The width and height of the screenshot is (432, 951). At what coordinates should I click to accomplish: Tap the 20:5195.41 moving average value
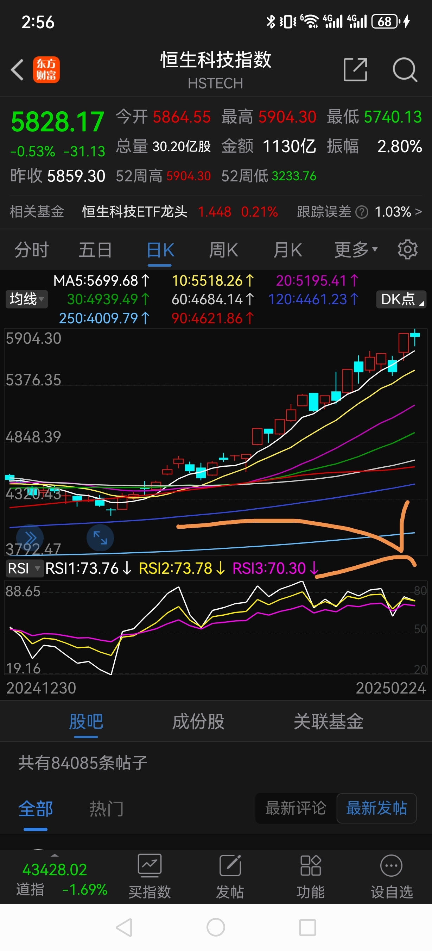tap(317, 281)
